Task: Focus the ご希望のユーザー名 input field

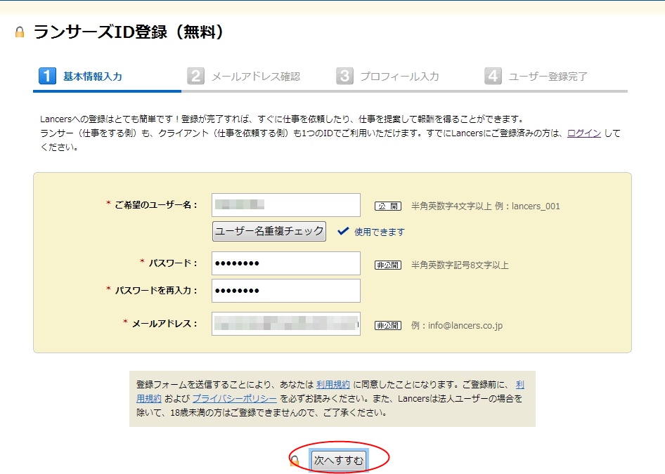Action: (286, 205)
